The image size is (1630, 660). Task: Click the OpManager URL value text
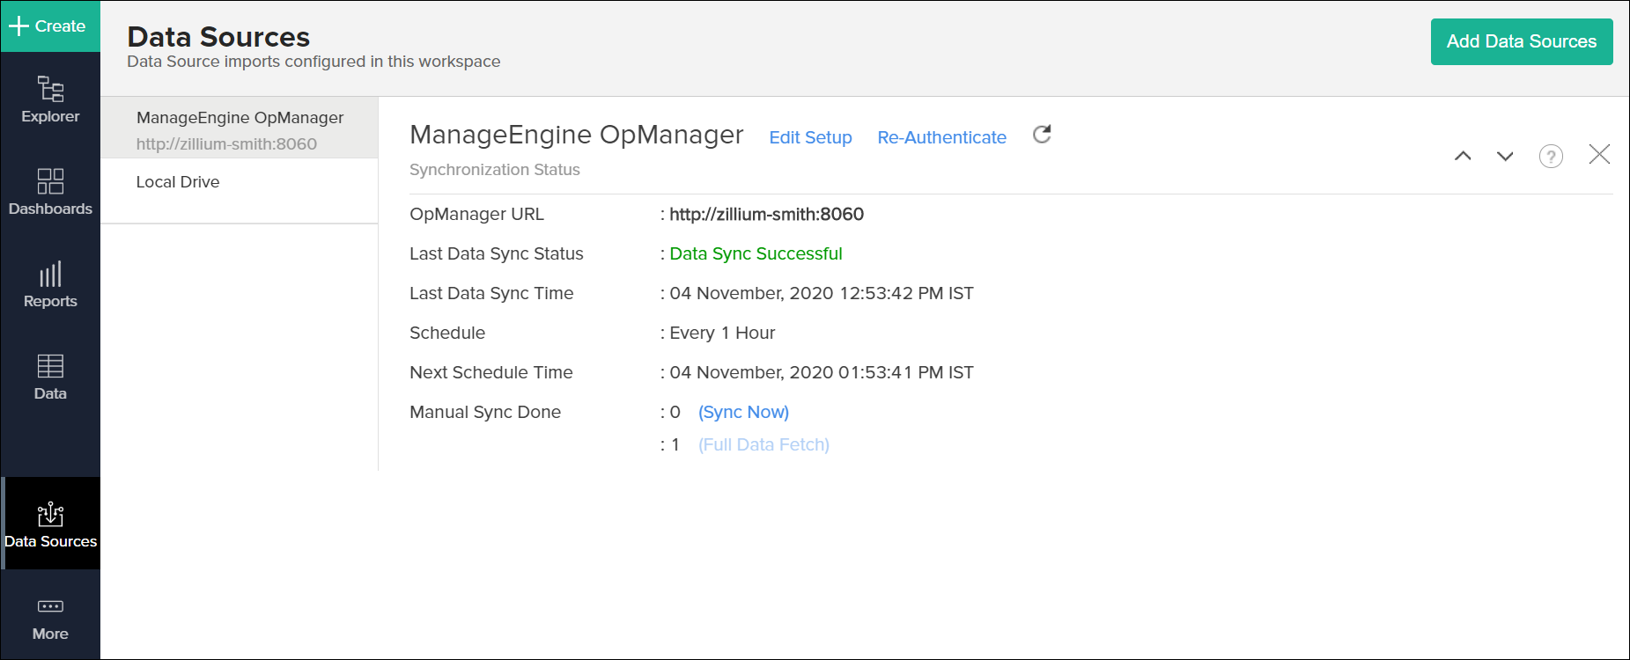point(766,214)
